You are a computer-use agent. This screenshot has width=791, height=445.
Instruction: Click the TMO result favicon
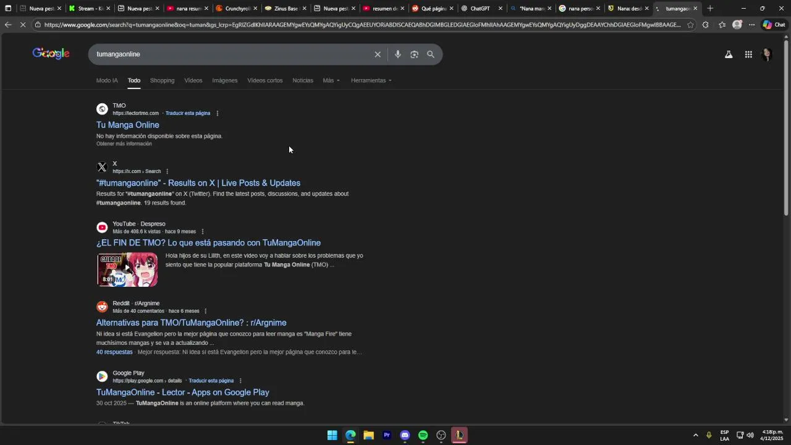pos(102,109)
